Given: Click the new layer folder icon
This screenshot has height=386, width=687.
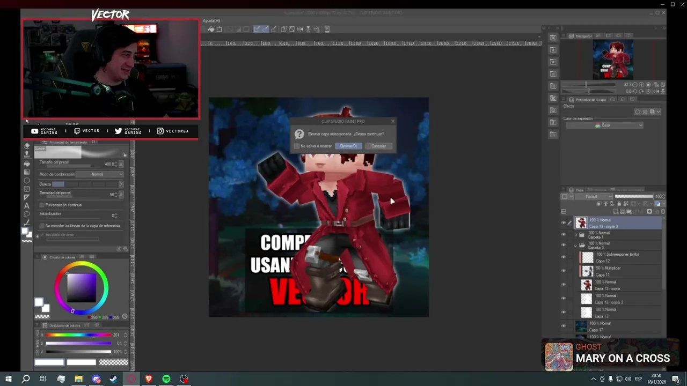Looking at the screenshot, I should coord(629,211).
